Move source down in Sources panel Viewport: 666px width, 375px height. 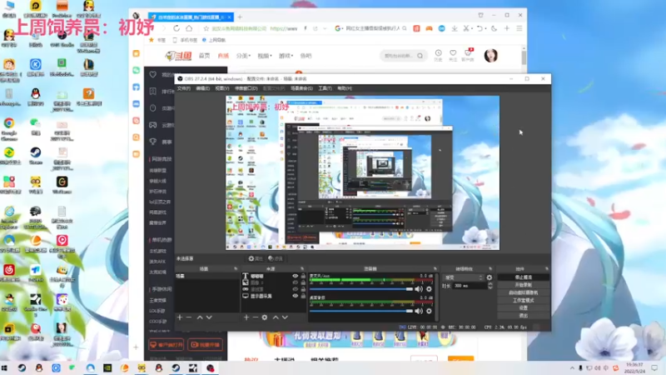tap(285, 317)
